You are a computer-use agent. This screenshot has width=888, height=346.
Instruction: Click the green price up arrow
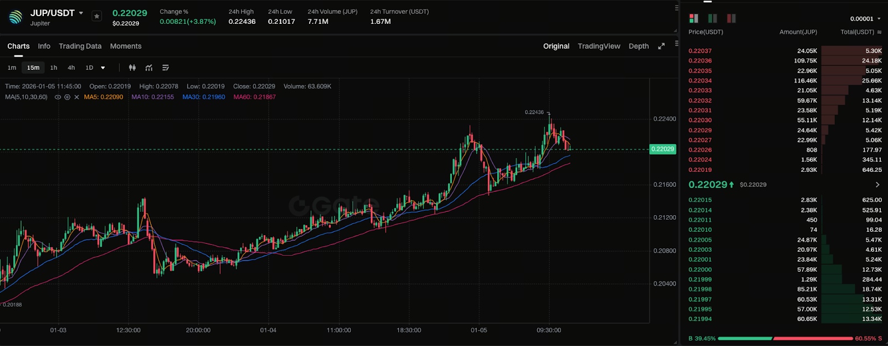click(x=731, y=185)
